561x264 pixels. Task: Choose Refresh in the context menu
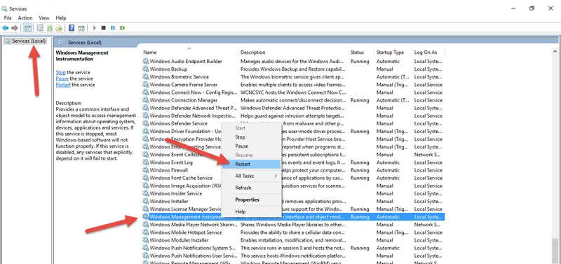click(x=251, y=188)
